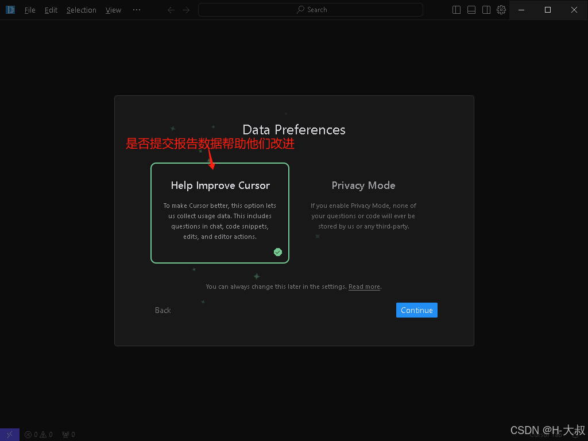This screenshot has width=588, height=441.
Task: Open settings via the gear icon
Action: point(501,10)
